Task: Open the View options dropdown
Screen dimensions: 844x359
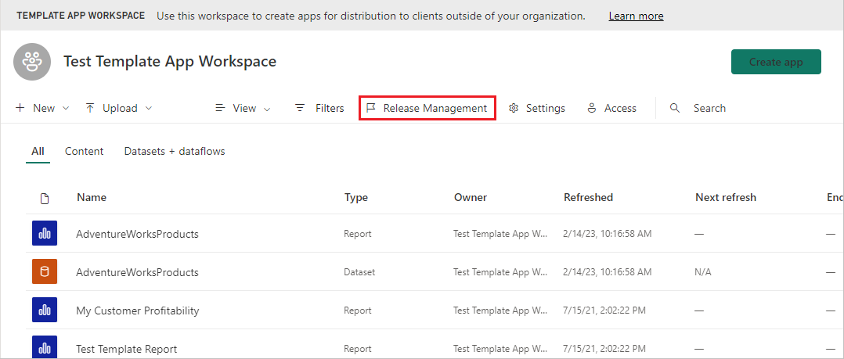Action: click(243, 109)
